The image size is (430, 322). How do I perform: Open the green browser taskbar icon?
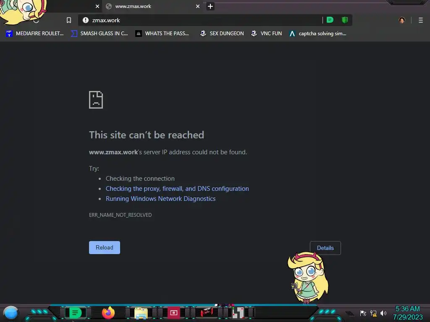[x=76, y=313]
